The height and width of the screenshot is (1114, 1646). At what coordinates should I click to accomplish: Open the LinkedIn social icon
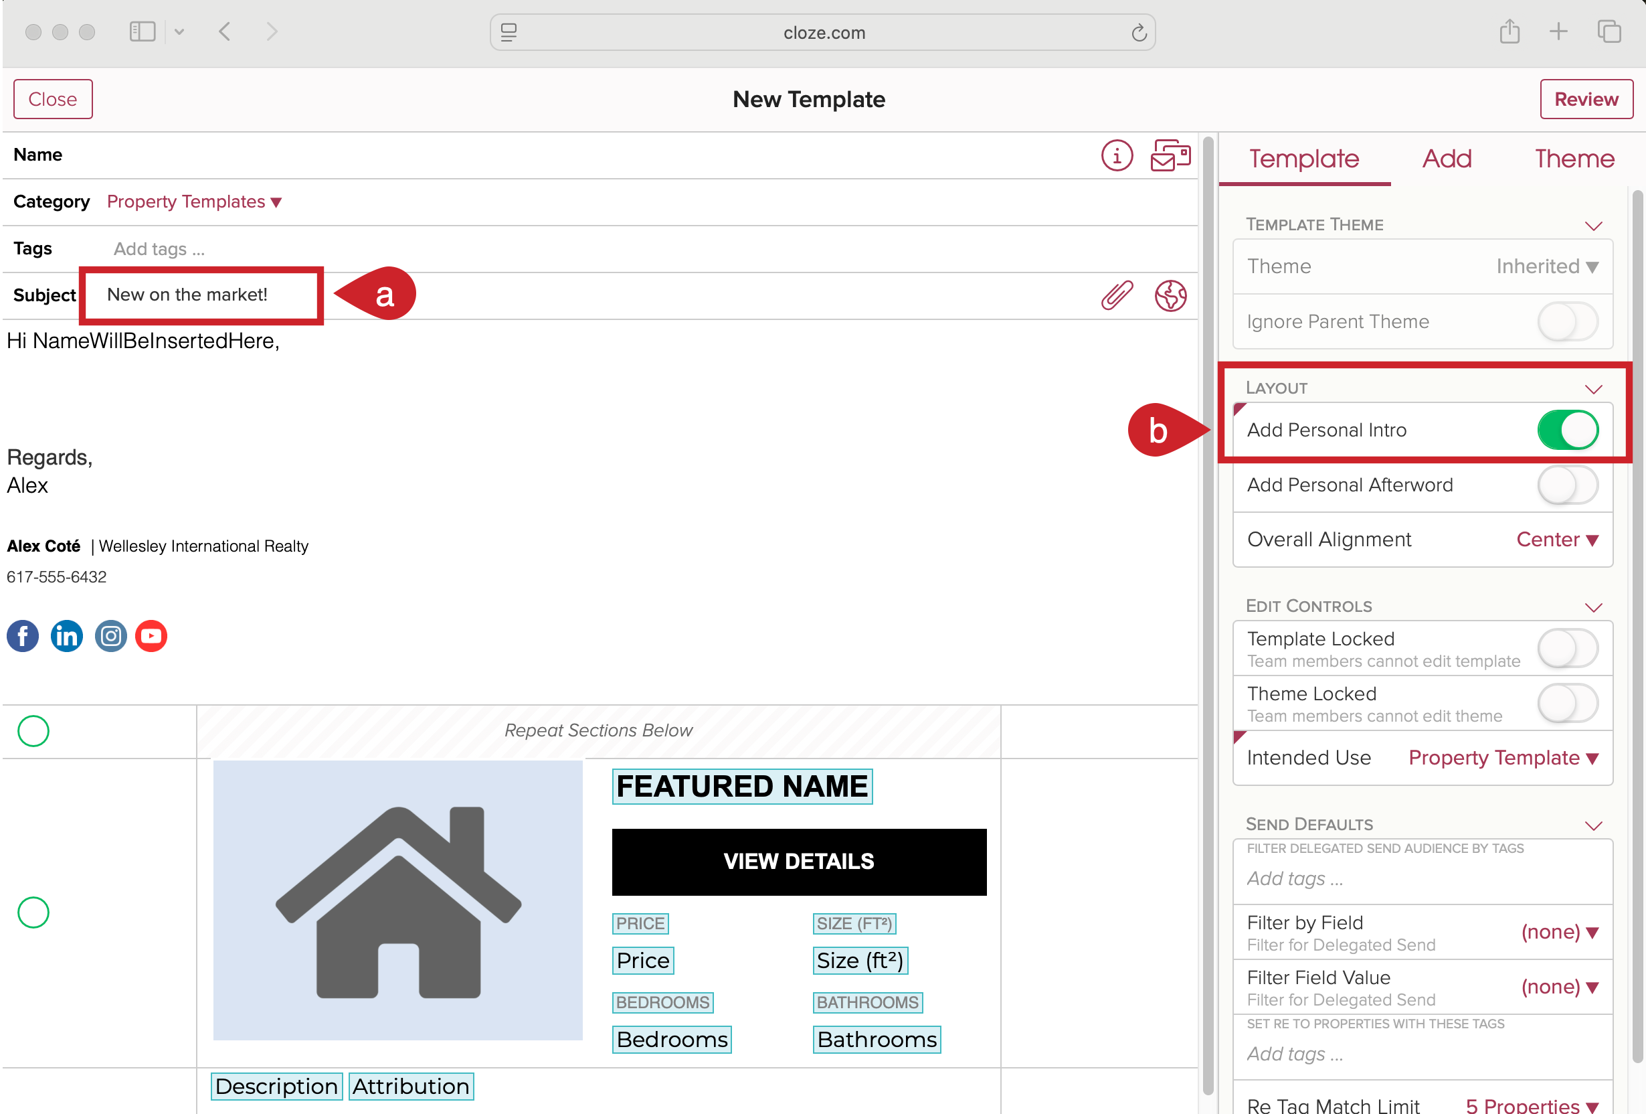click(x=67, y=635)
